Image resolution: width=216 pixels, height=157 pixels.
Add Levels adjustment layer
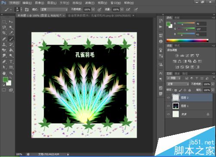[x=182, y=56]
